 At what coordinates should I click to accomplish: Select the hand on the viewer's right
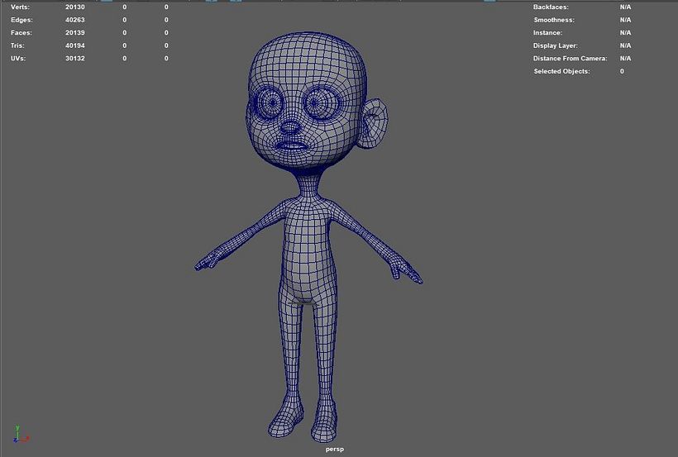pyautogui.click(x=405, y=272)
